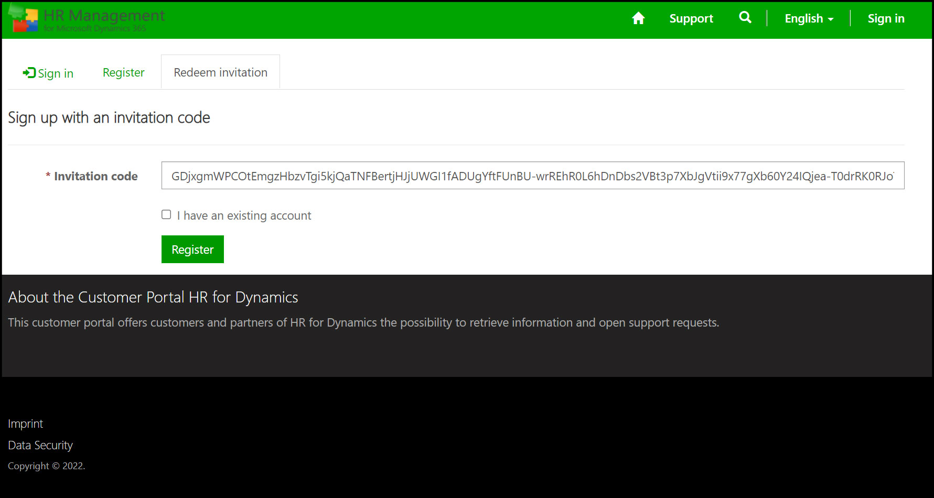
Task: Click the caret arrow beside English
Action: (831, 19)
